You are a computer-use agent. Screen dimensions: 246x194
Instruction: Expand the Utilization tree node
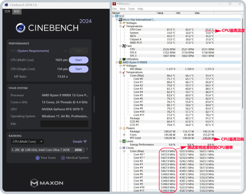click(x=120, y=59)
